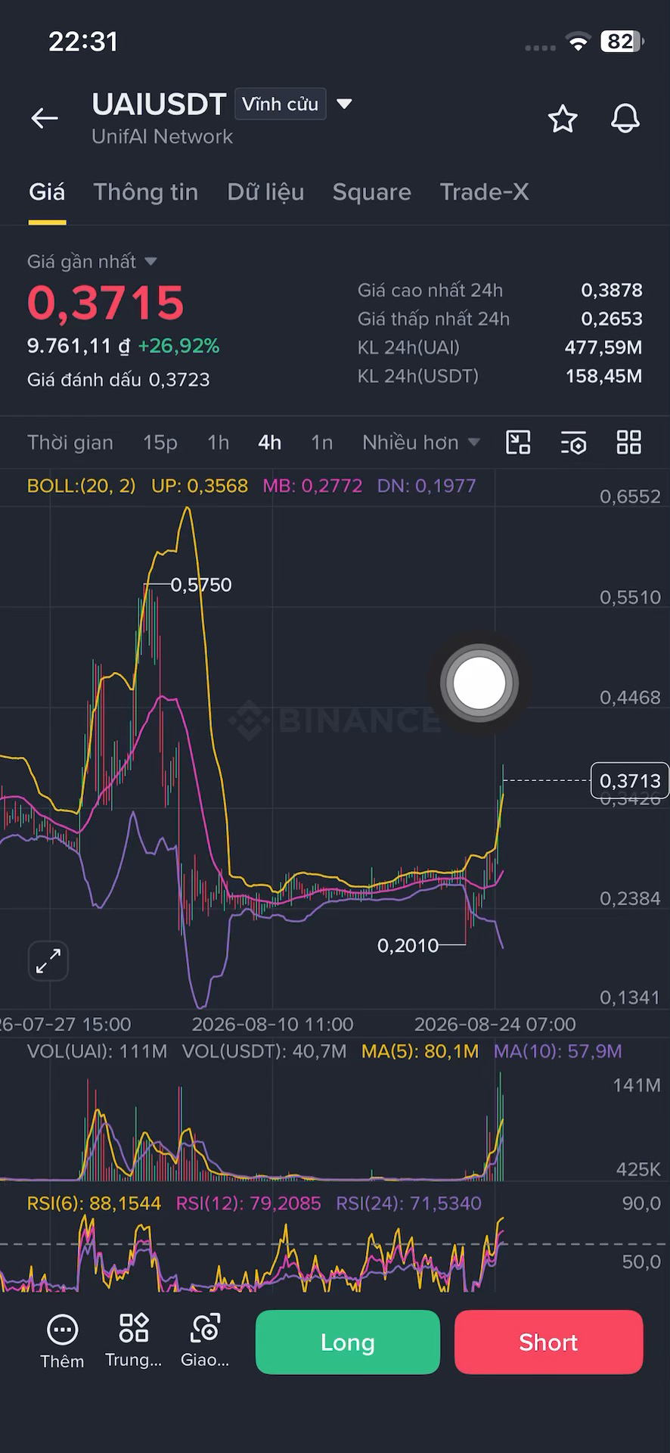This screenshot has width=670, height=1453.
Task: Tap the MB: 0,2772 Bollinger value
Action: point(312,486)
